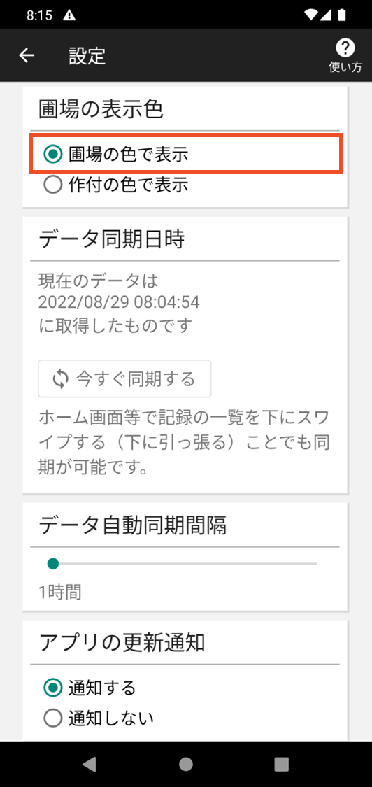Select 作付の色で表示 radio option
Image resolution: width=372 pixels, height=787 pixels.
point(116,185)
